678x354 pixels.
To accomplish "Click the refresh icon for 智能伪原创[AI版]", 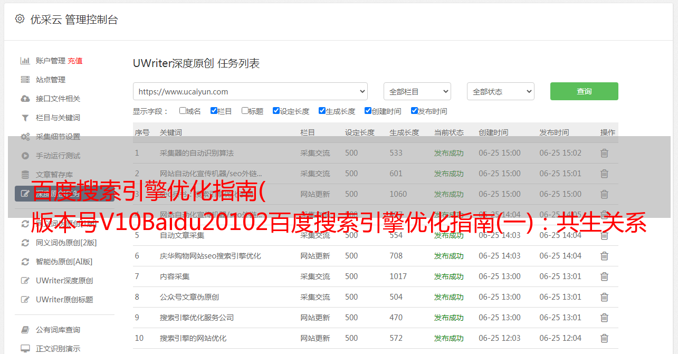I will tap(25, 262).
